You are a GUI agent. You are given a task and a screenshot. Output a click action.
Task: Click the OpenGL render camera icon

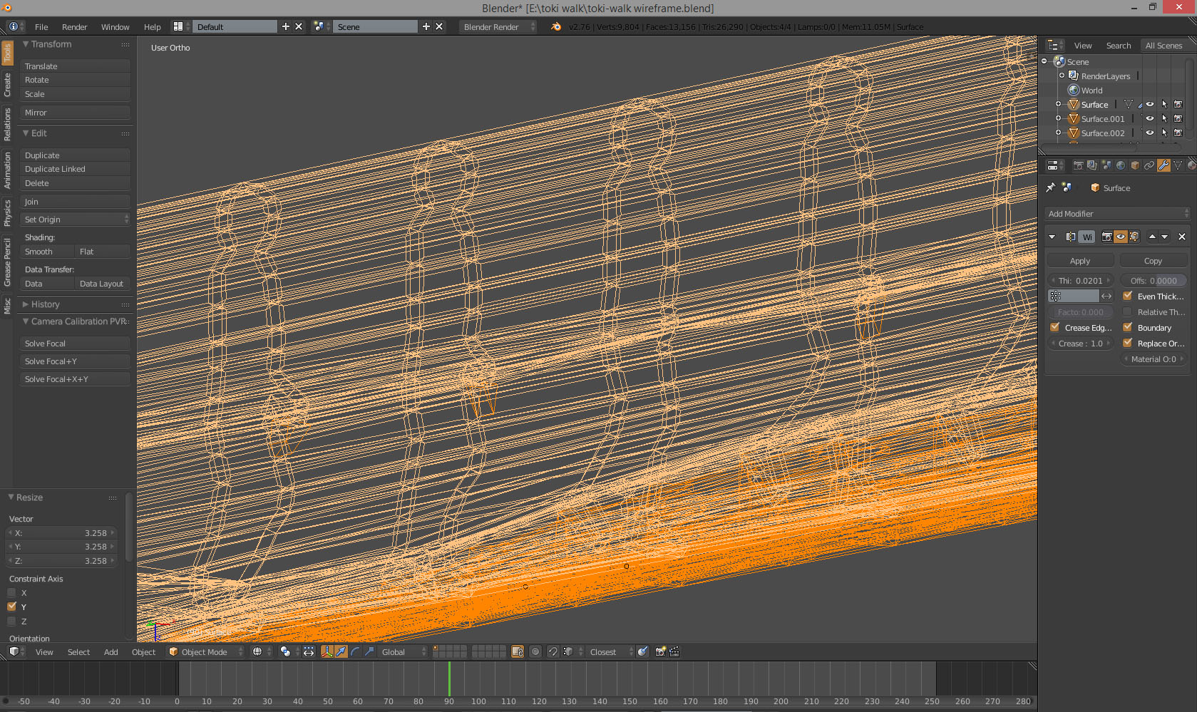(660, 651)
